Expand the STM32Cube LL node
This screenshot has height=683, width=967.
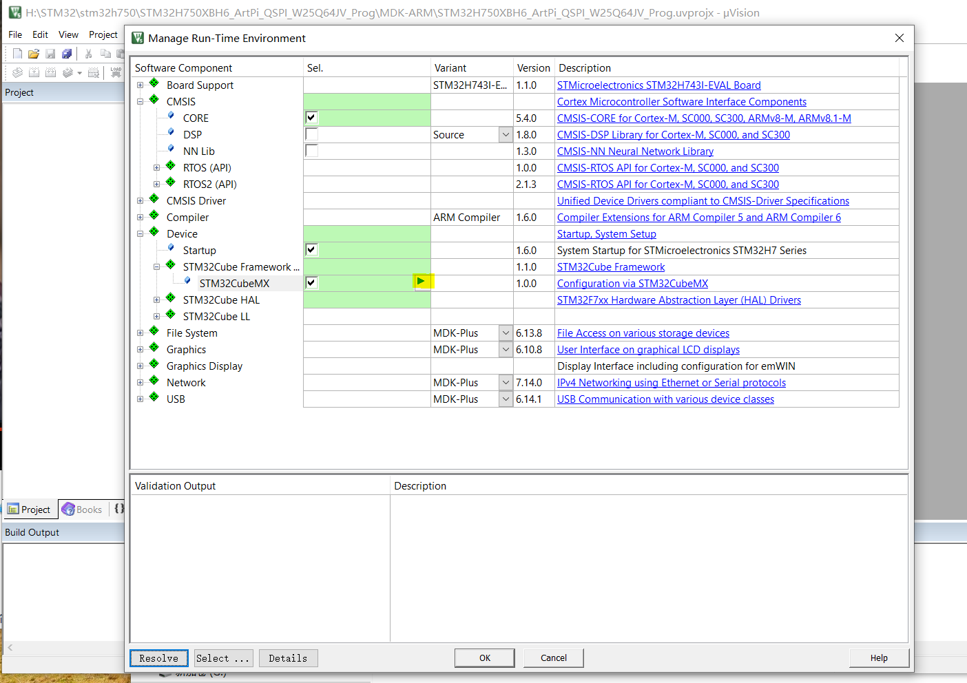point(157,317)
